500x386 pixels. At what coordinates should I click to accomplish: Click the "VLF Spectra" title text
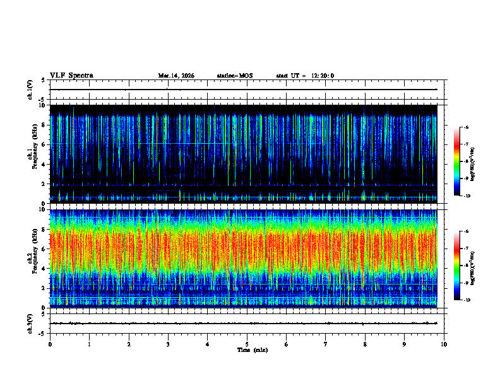pyautogui.click(x=71, y=76)
